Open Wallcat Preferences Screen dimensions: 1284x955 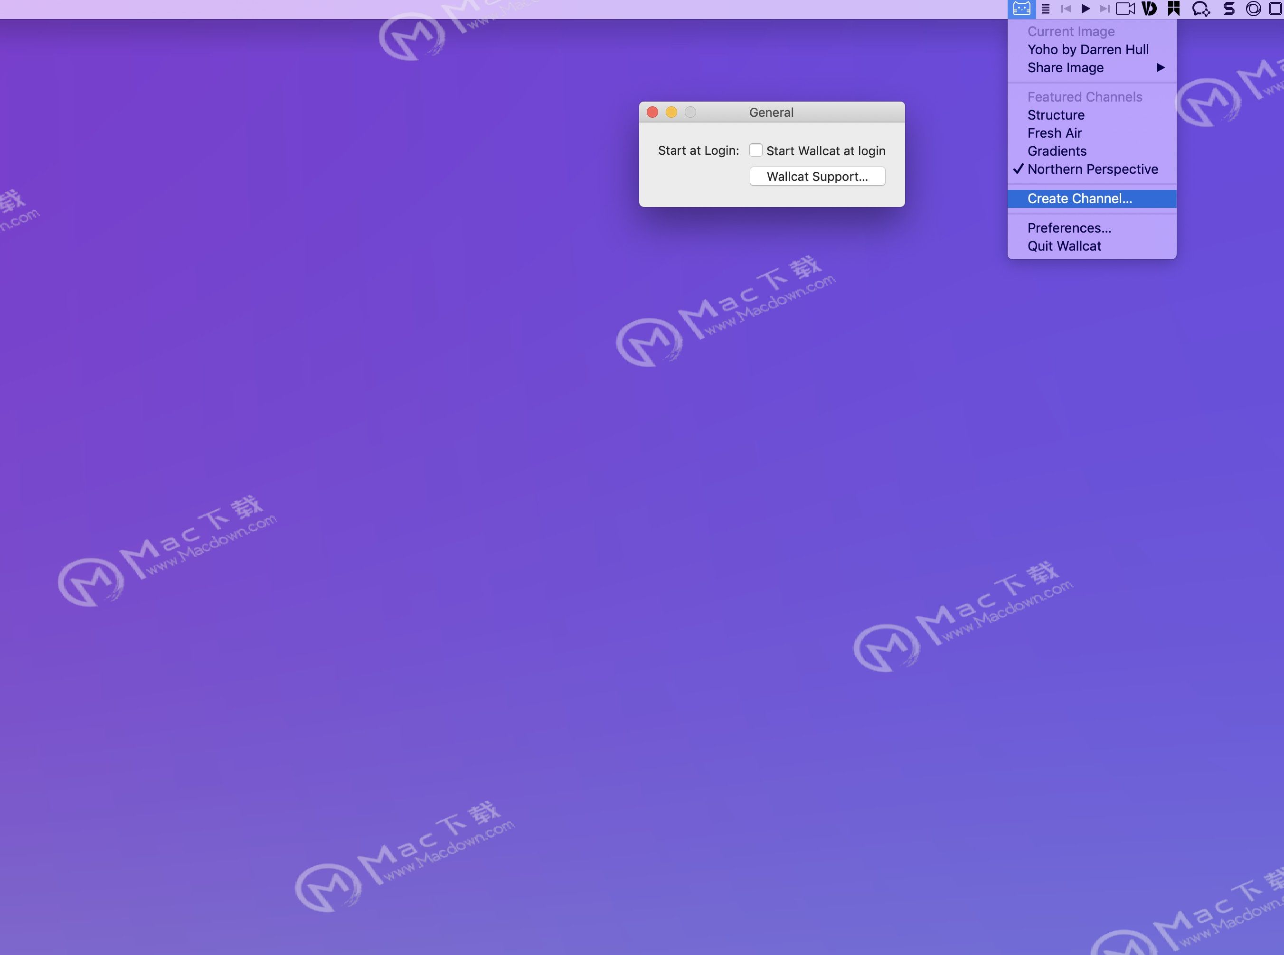point(1092,228)
